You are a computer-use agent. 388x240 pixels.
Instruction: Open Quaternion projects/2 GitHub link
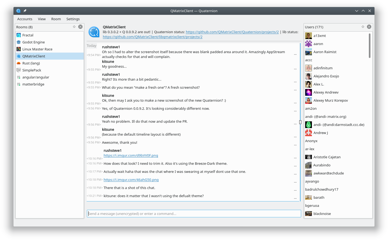[x=232, y=32]
